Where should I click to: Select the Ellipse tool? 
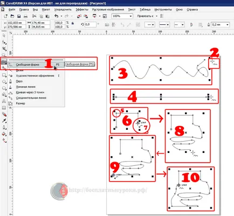pos(4,82)
